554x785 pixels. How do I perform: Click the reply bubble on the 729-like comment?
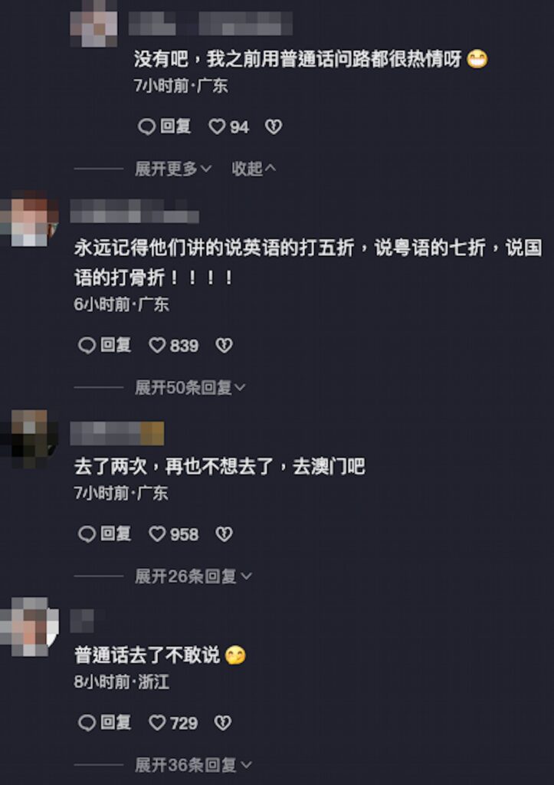tap(87, 723)
